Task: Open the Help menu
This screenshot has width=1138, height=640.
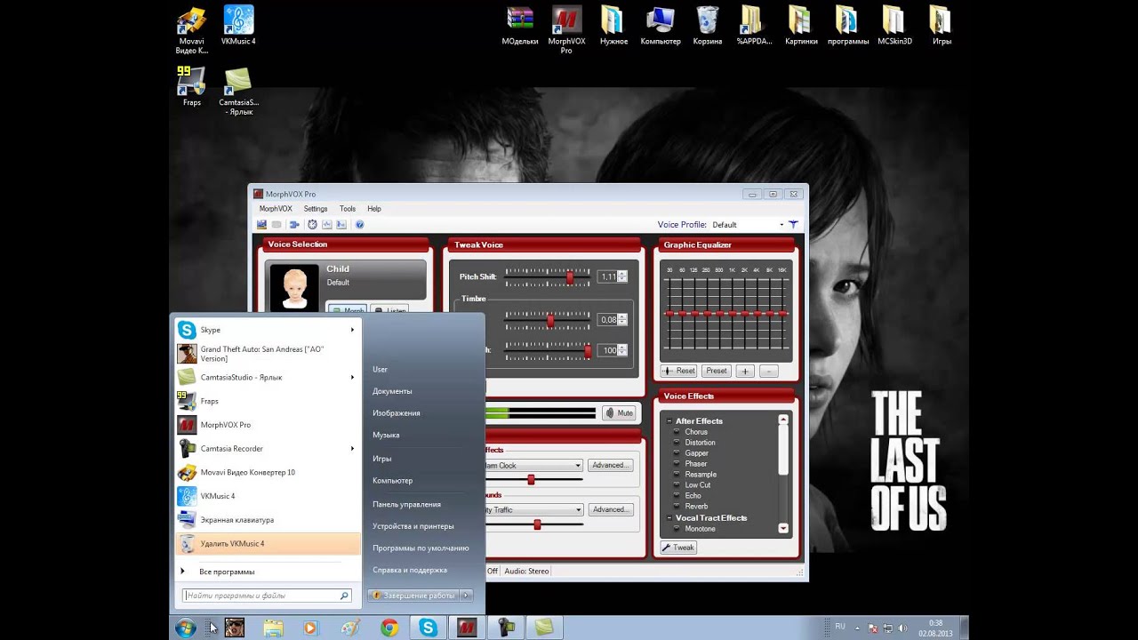Action: click(374, 209)
